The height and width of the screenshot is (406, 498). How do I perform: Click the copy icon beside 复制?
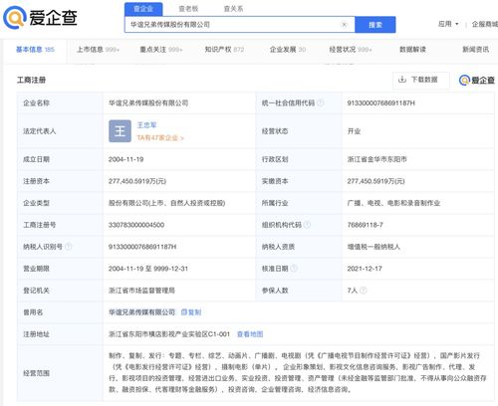tap(184, 312)
